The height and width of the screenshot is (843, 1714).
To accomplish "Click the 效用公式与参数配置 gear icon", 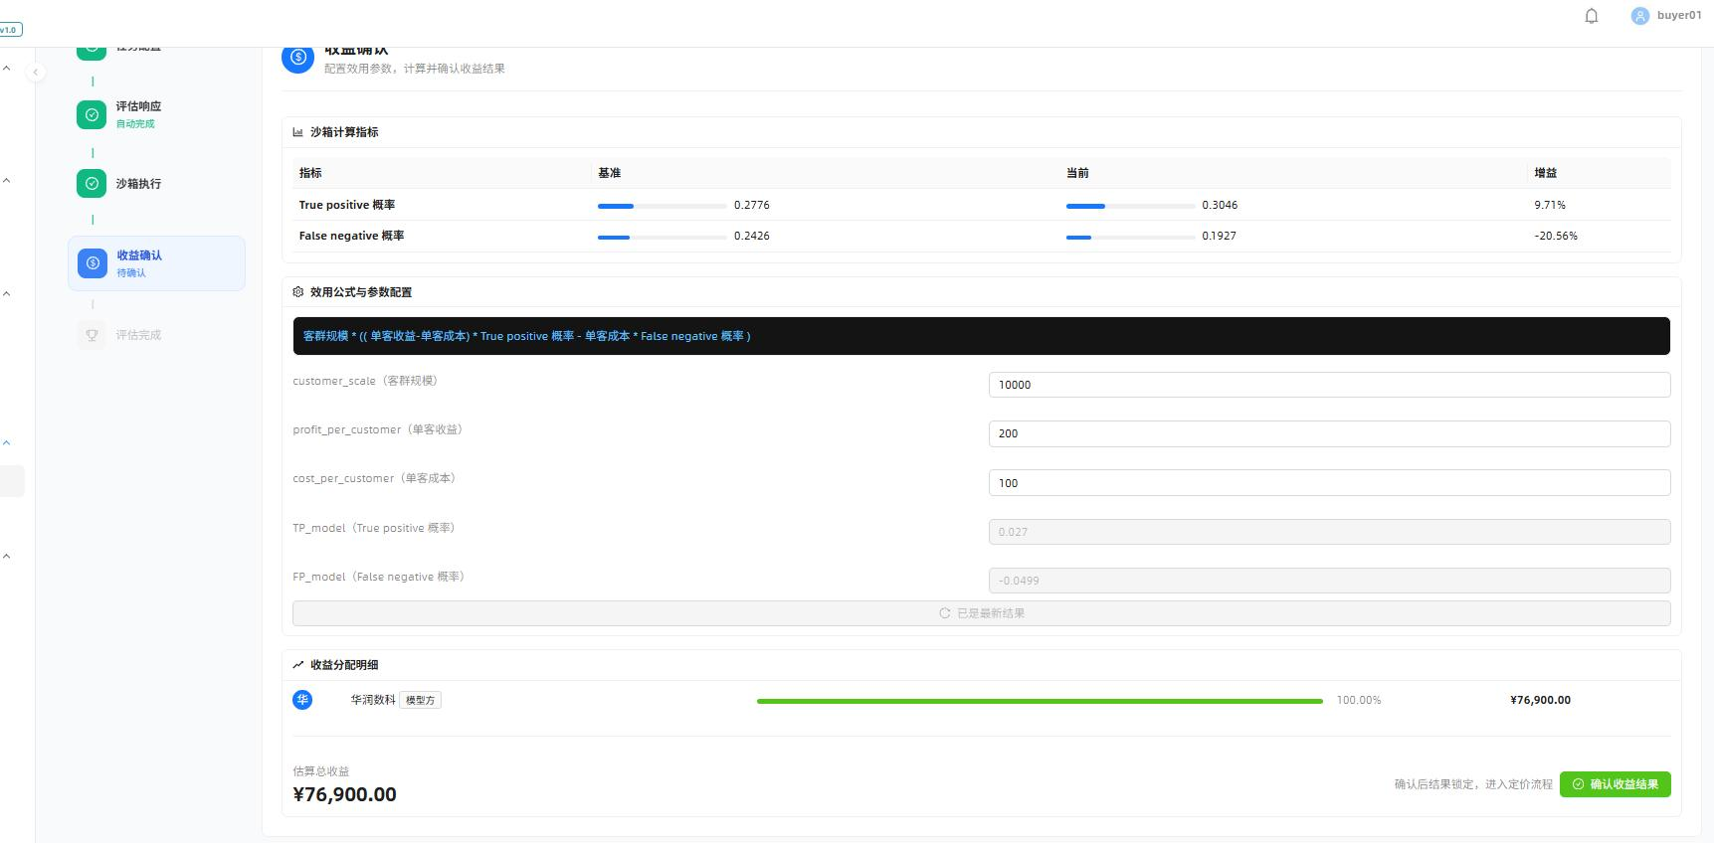I will pos(298,292).
